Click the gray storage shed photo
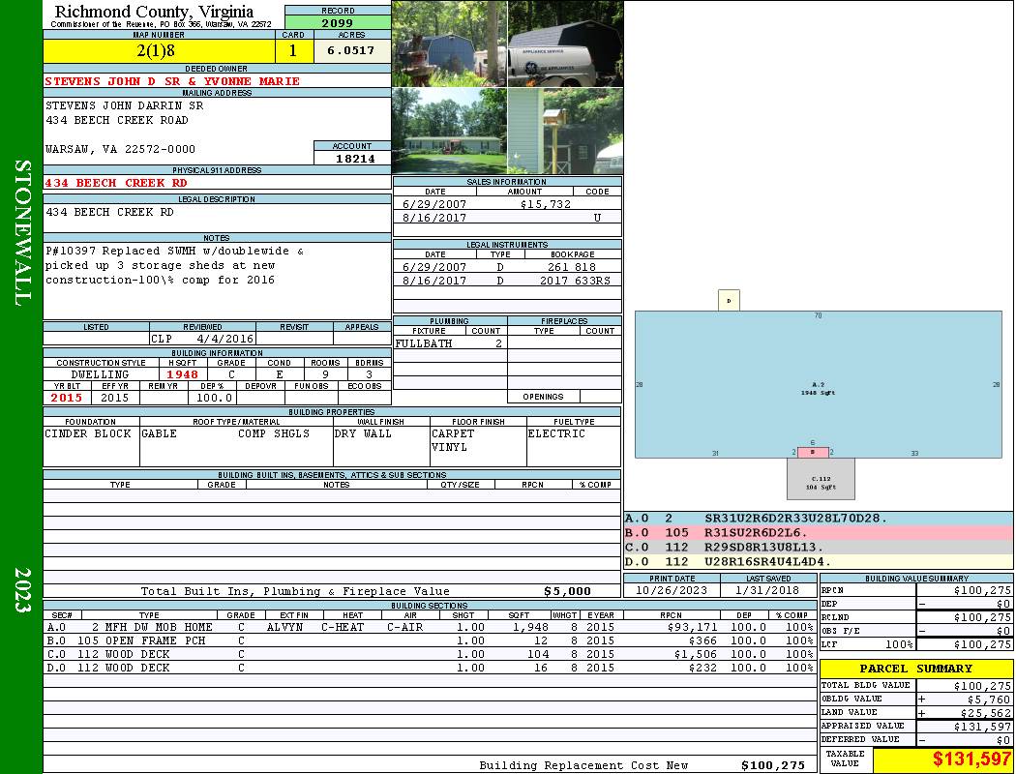Screen dimensions: 1016x774 click(x=449, y=44)
